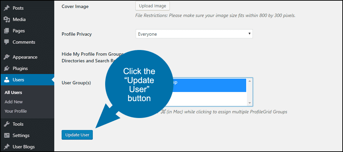Click the Update User button
343x152 pixels.
[77, 135]
